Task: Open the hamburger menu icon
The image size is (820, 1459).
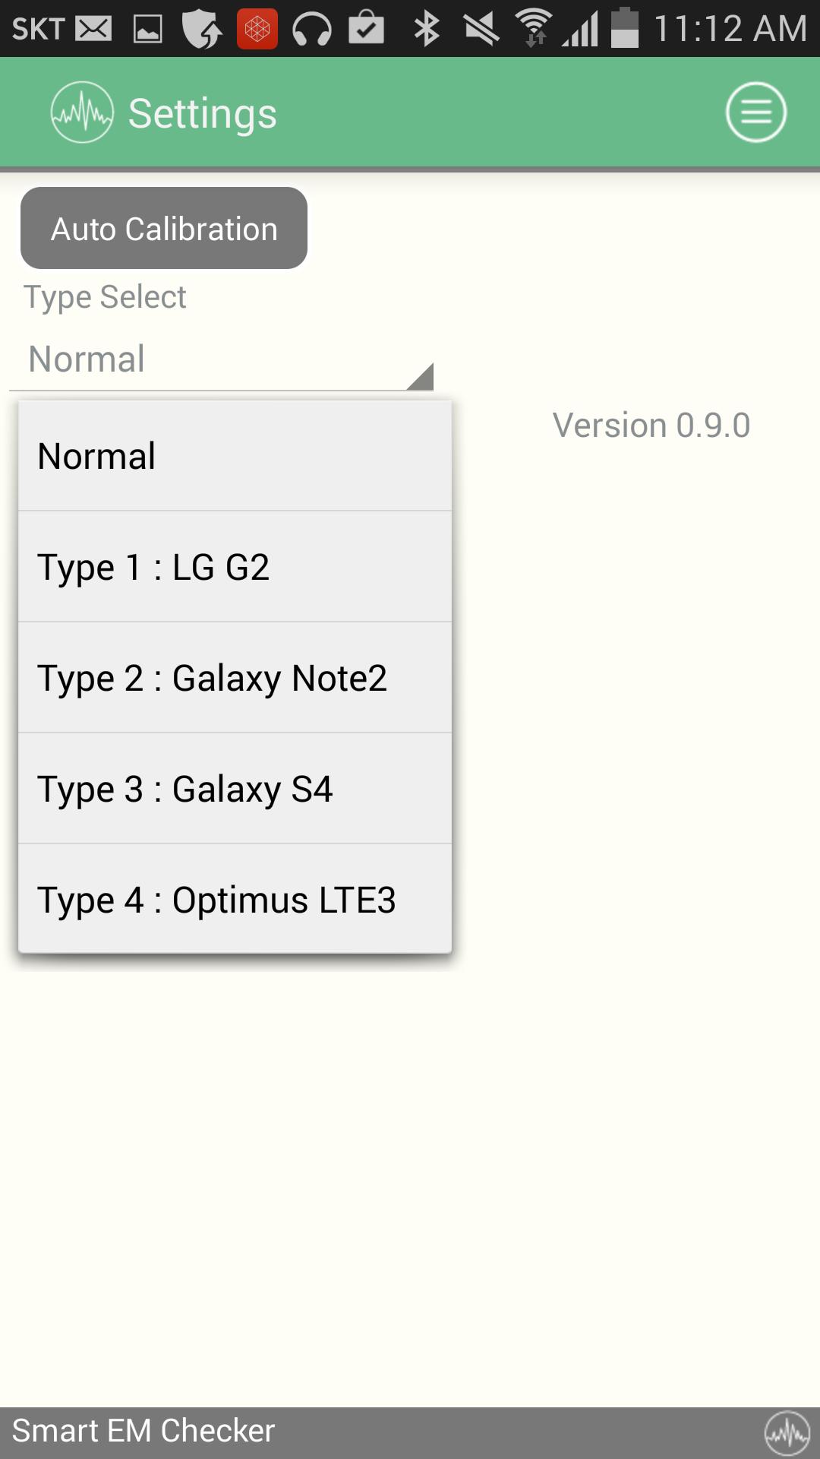Action: 755,112
